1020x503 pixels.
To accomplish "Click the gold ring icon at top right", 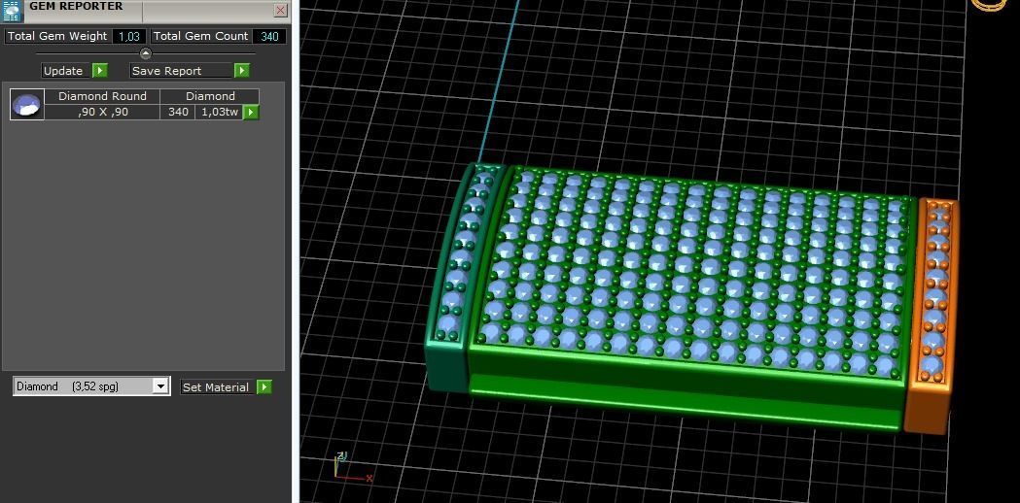I will (989, 5).
